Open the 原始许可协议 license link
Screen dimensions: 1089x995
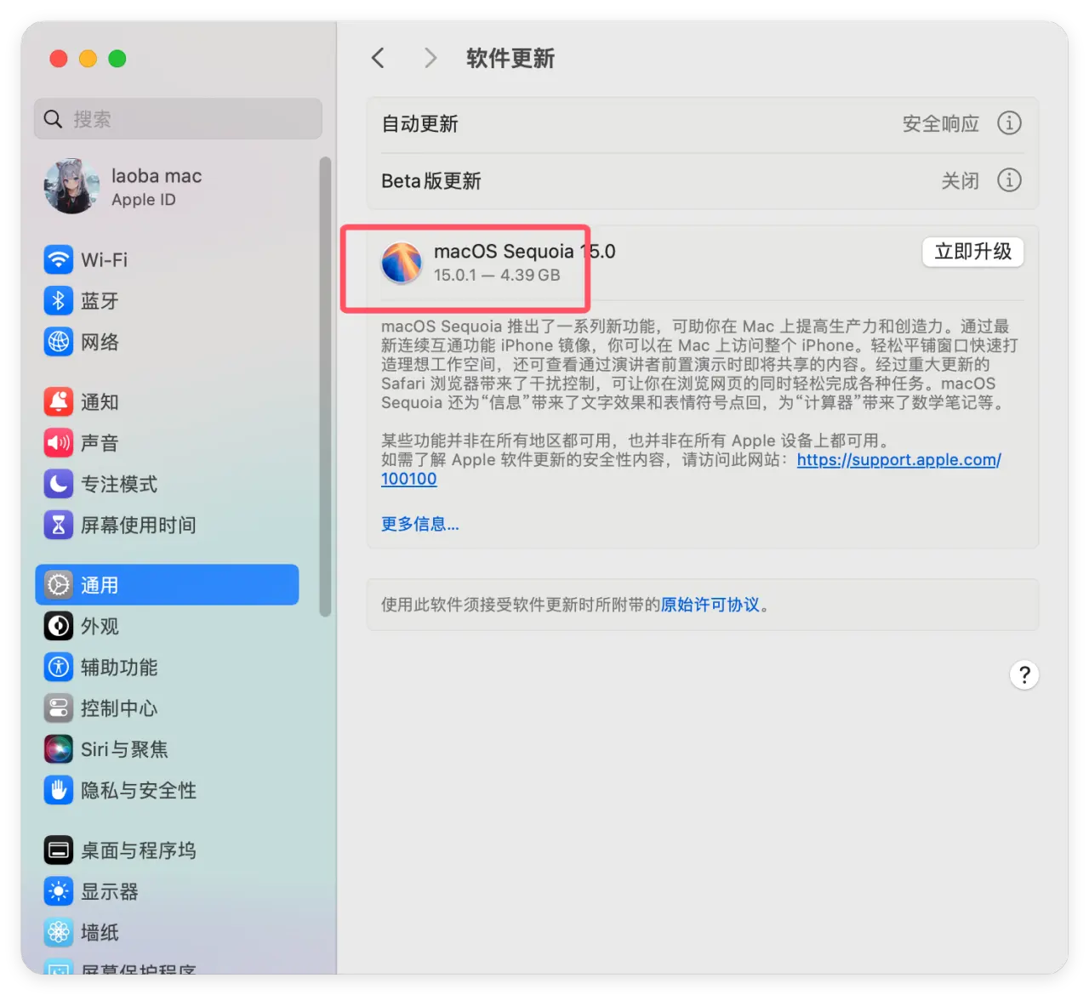710,605
